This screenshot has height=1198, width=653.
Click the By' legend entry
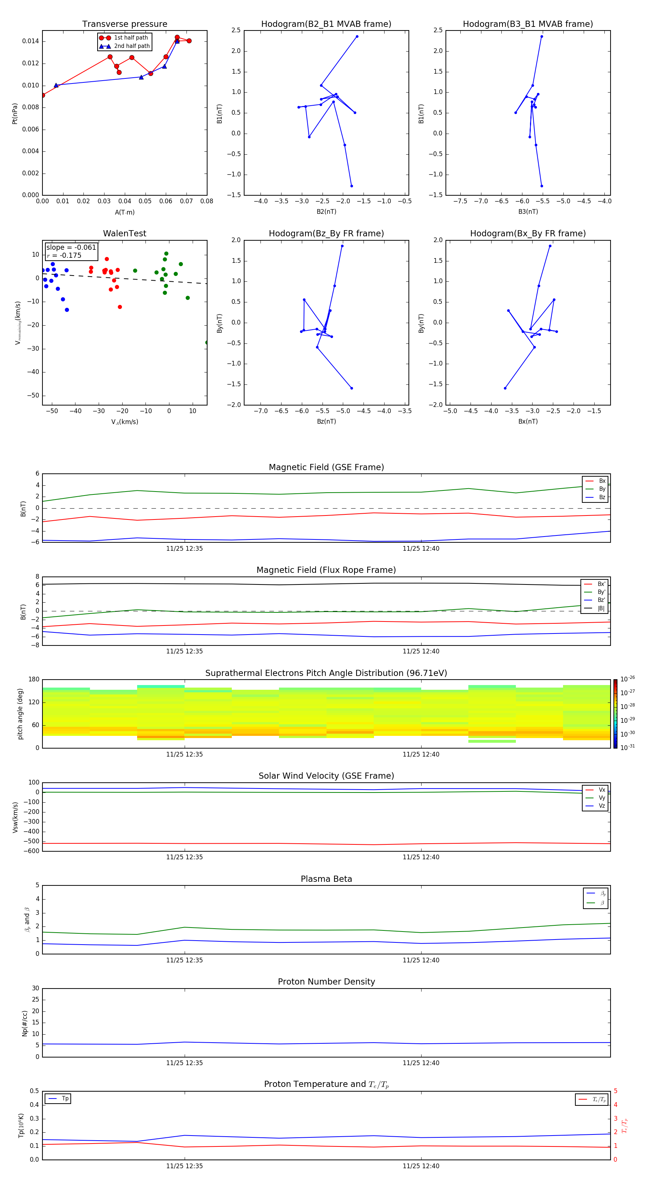pyautogui.click(x=595, y=592)
